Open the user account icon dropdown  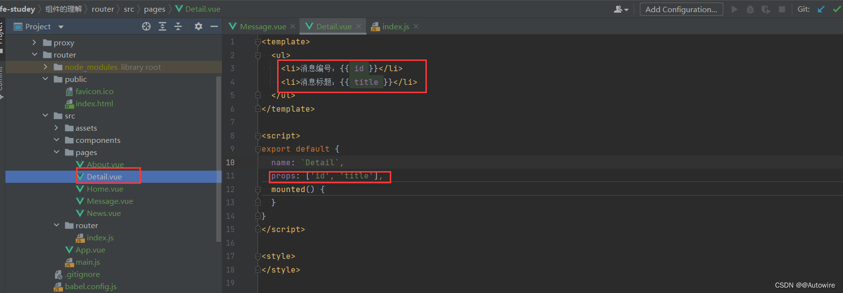[x=621, y=9]
